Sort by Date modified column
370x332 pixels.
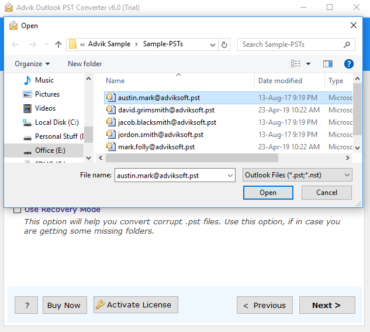click(280, 81)
